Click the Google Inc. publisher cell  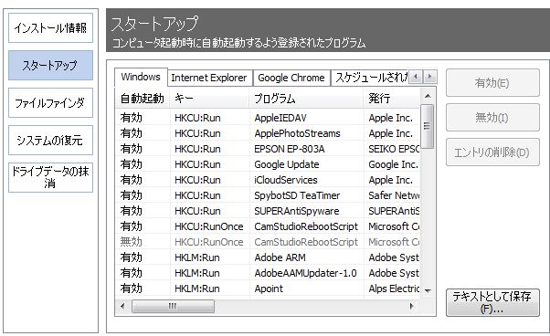393,164
